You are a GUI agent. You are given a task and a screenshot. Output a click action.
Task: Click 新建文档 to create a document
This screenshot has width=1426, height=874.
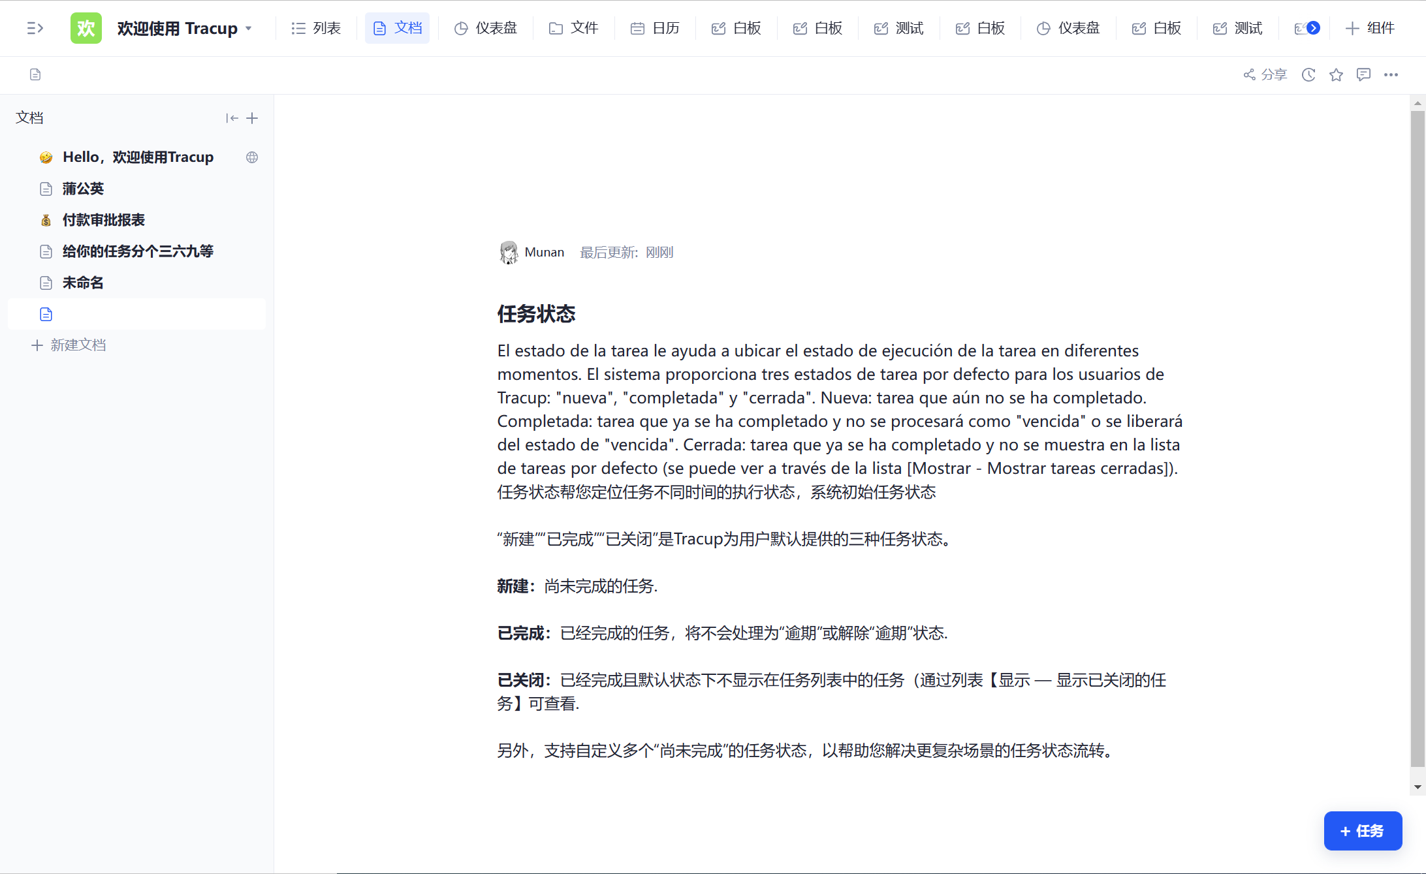pos(69,345)
